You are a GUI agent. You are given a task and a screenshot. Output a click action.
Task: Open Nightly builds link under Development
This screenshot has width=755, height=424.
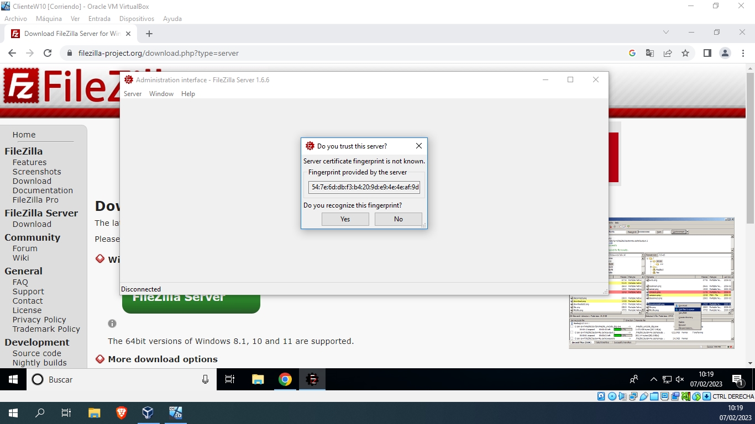tap(40, 363)
